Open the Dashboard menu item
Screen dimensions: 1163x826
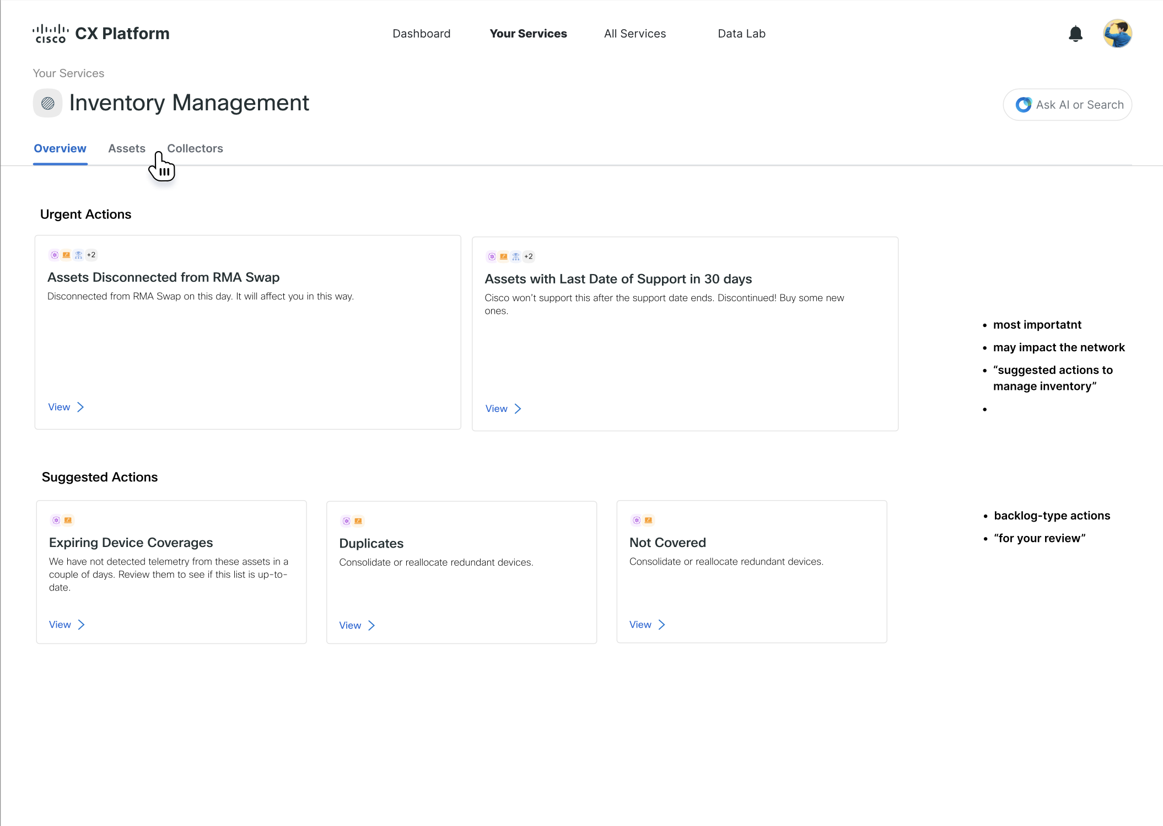[421, 34]
